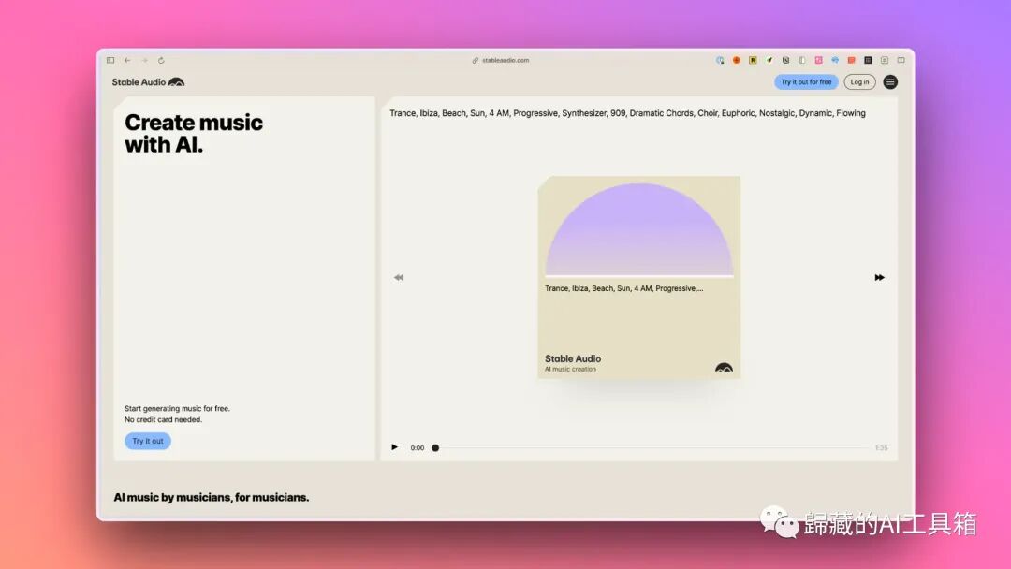The width and height of the screenshot is (1011, 569).
Task: Open the orange round browser extension
Action: click(737, 61)
